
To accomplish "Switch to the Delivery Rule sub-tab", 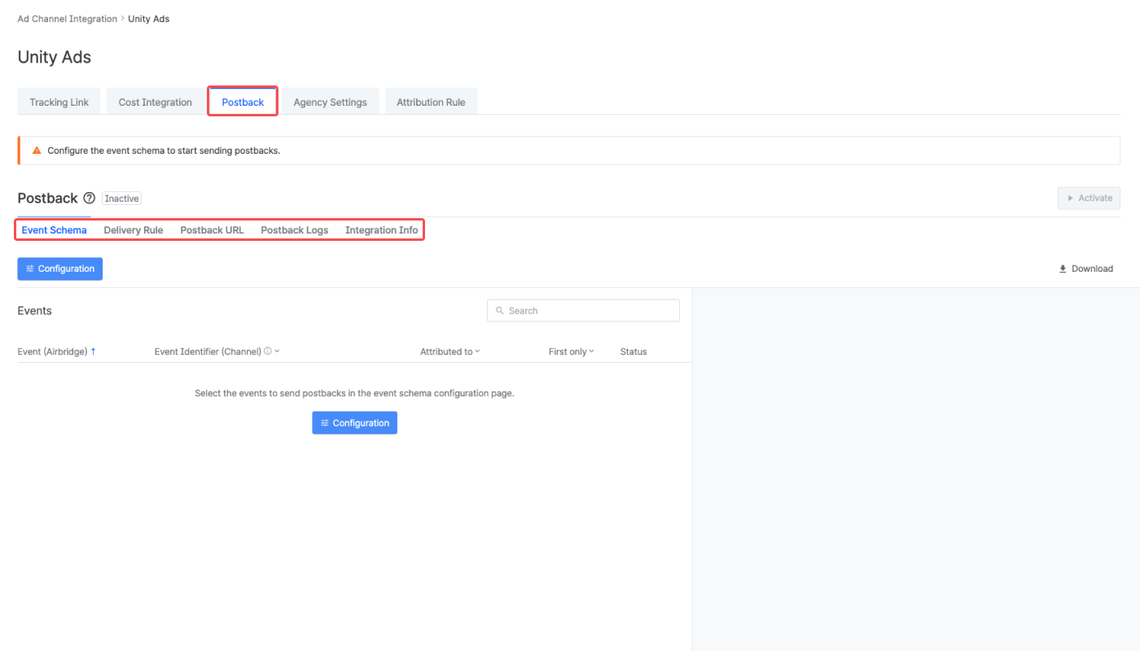I will tap(134, 230).
